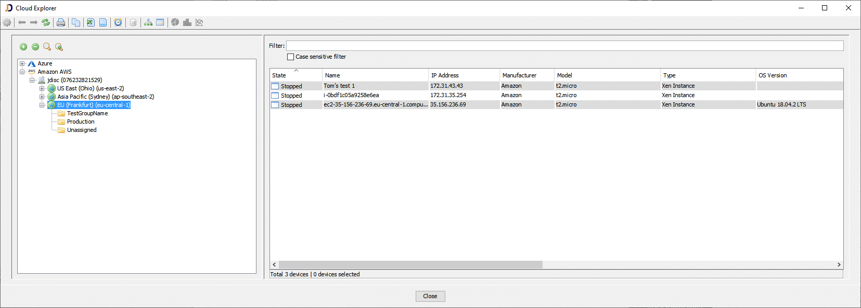Open Unassigned folder
This screenshot has width=861, height=308.
click(x=82, y=130)
